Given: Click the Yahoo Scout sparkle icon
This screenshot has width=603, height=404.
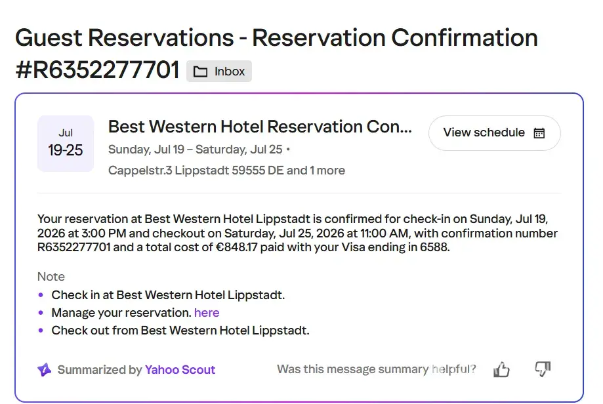Looking at the screenshot, I should click(x=45, y=370).
